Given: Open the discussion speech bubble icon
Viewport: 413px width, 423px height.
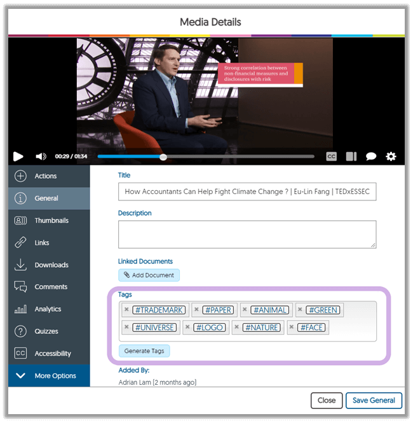Looking at the screenshot, I should pyautogui.click(x=371, y=156).
